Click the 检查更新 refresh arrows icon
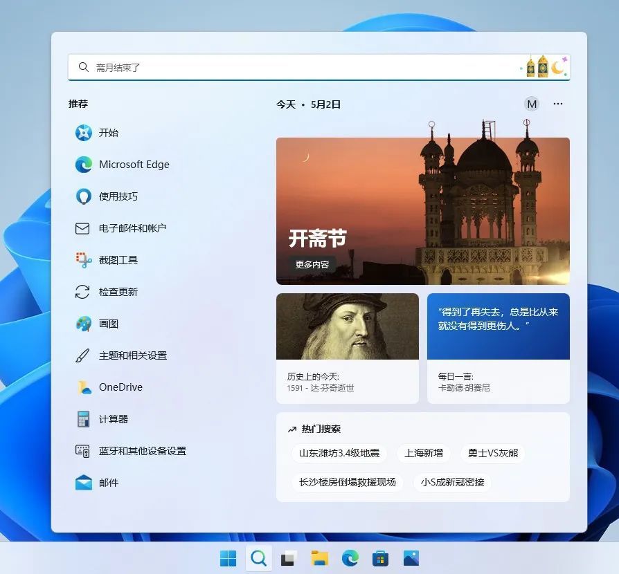Viewport: 619px width, 574px height. (82, 292)
